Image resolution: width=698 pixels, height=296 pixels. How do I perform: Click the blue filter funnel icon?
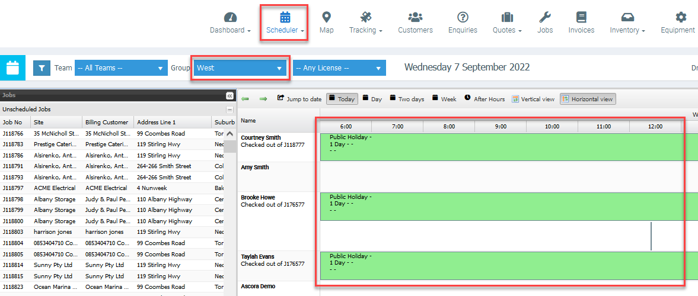coord(42,68)
